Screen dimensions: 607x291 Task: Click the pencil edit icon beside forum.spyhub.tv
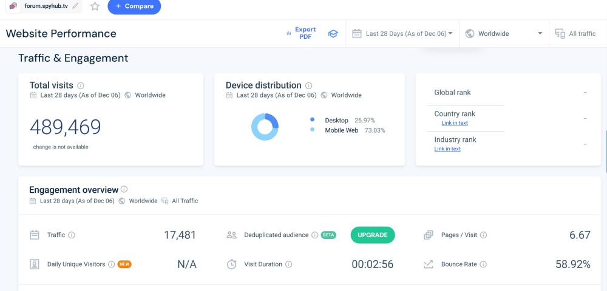click(x=75, y=6)
